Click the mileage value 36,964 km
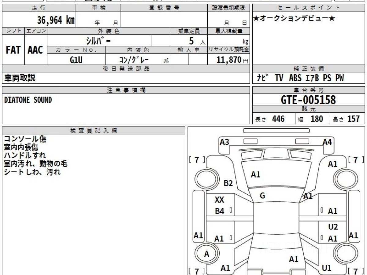 (56, 20)
